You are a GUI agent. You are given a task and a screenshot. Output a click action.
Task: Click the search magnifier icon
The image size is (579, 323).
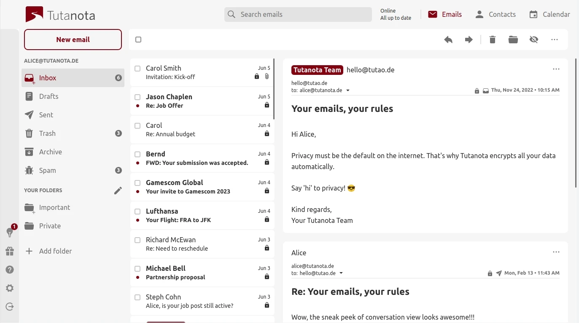(x=232, y=14)
